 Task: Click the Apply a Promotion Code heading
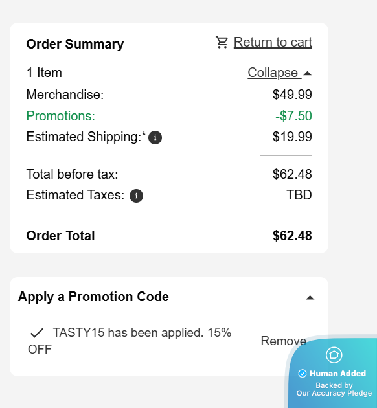tap(93, 297)
